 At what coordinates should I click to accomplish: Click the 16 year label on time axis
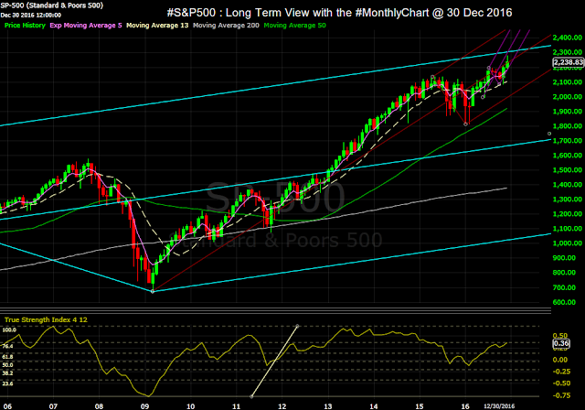click(465, 406)
